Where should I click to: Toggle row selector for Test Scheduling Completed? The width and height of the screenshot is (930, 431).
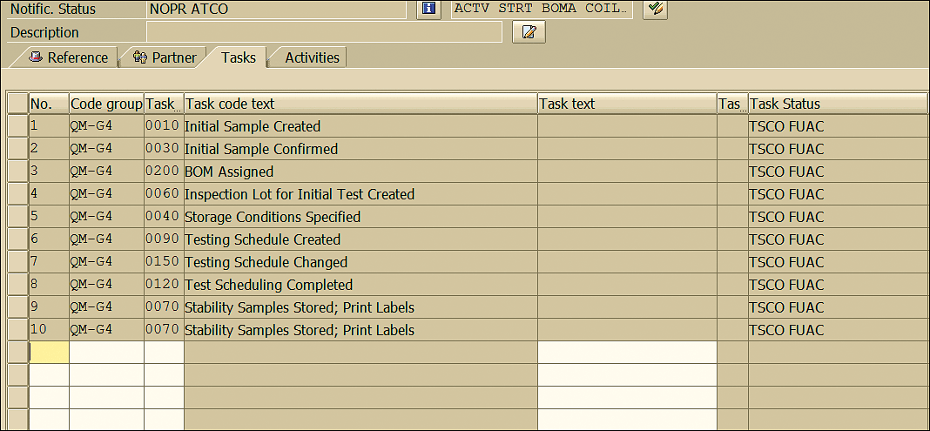pyautogui.click(x=18, y=285)
